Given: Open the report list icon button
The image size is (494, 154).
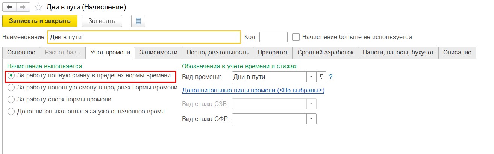Looking at the screenshot, I should point(138,21).
